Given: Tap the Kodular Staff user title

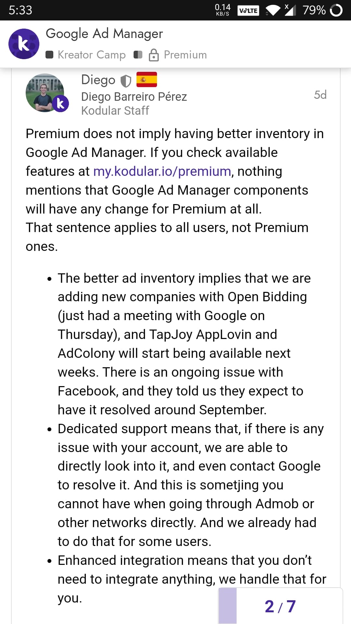Looking at the screenshot, I should coord(115,111).
